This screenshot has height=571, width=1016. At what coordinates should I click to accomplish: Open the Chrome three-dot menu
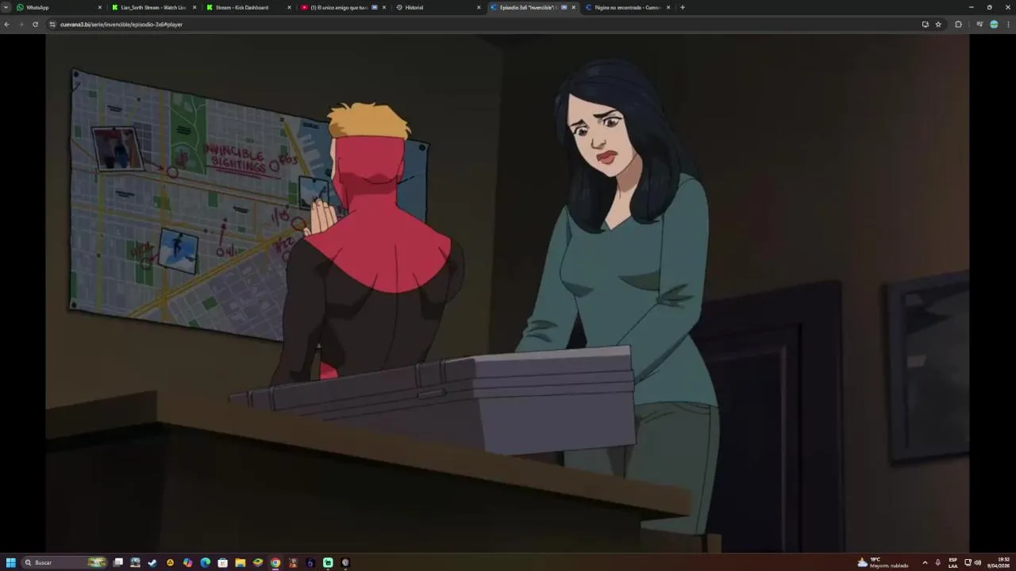(1008, 25)
